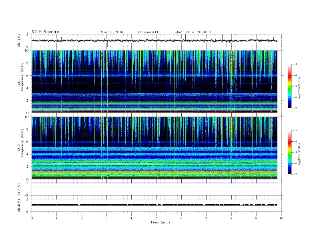Image resolution: width=317 pixels, height=245 pixels.
Task: Click the "ch.3(V)" axis label
Action: [19, 189]
